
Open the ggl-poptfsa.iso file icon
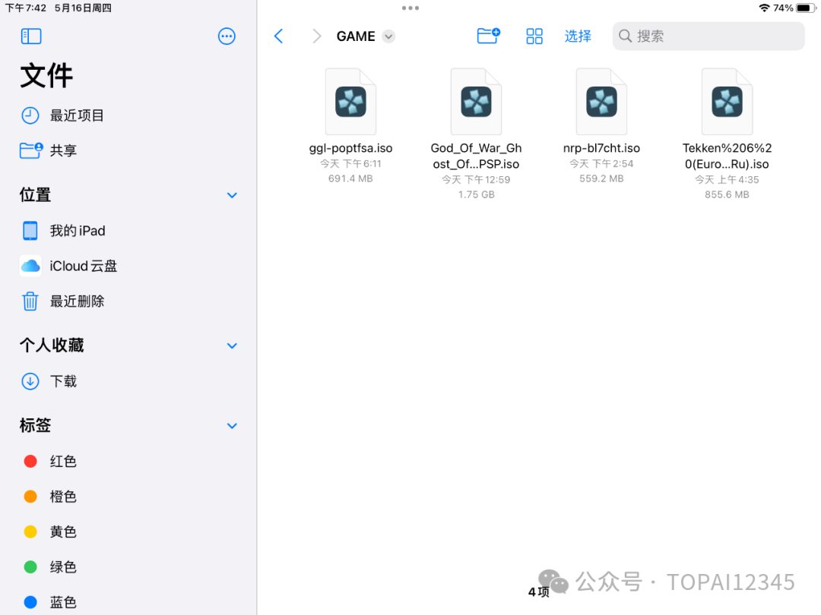[x=350, y=102]
